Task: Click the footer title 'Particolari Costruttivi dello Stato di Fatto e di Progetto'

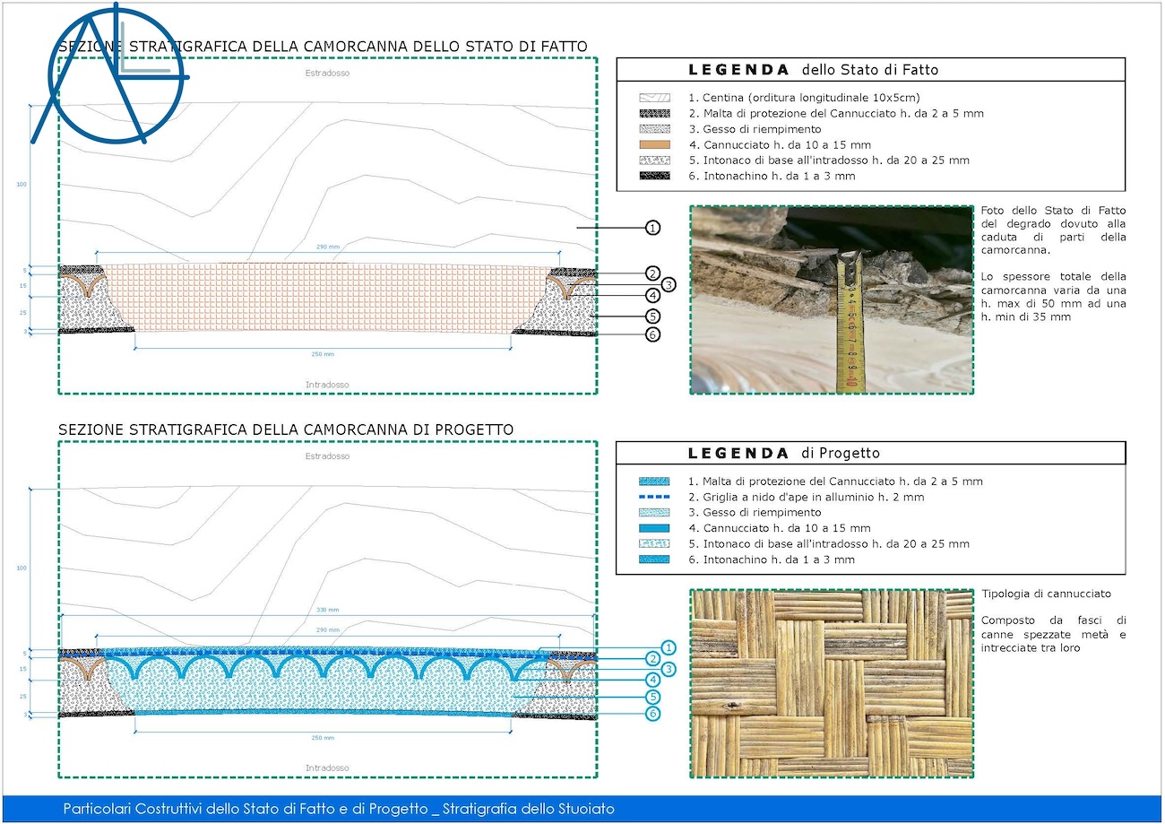Action: point(245,809)
